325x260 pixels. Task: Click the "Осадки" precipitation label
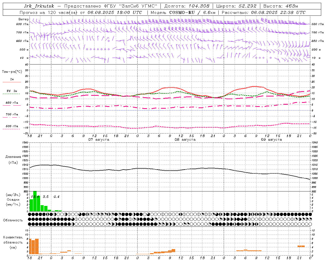click(x=13, y=200)
